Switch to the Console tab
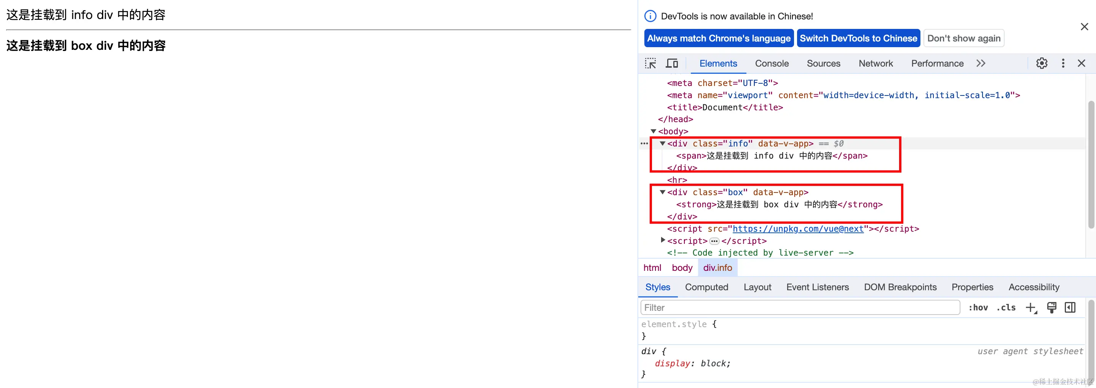This screenshot has height=388, width=1096. tap(772, 63)
